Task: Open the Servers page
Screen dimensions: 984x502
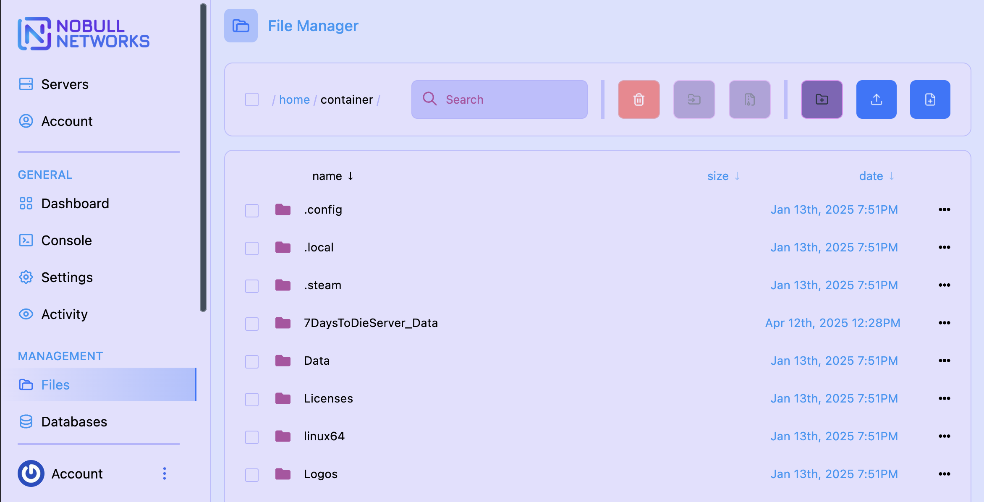Action: (x=65, y=84)
